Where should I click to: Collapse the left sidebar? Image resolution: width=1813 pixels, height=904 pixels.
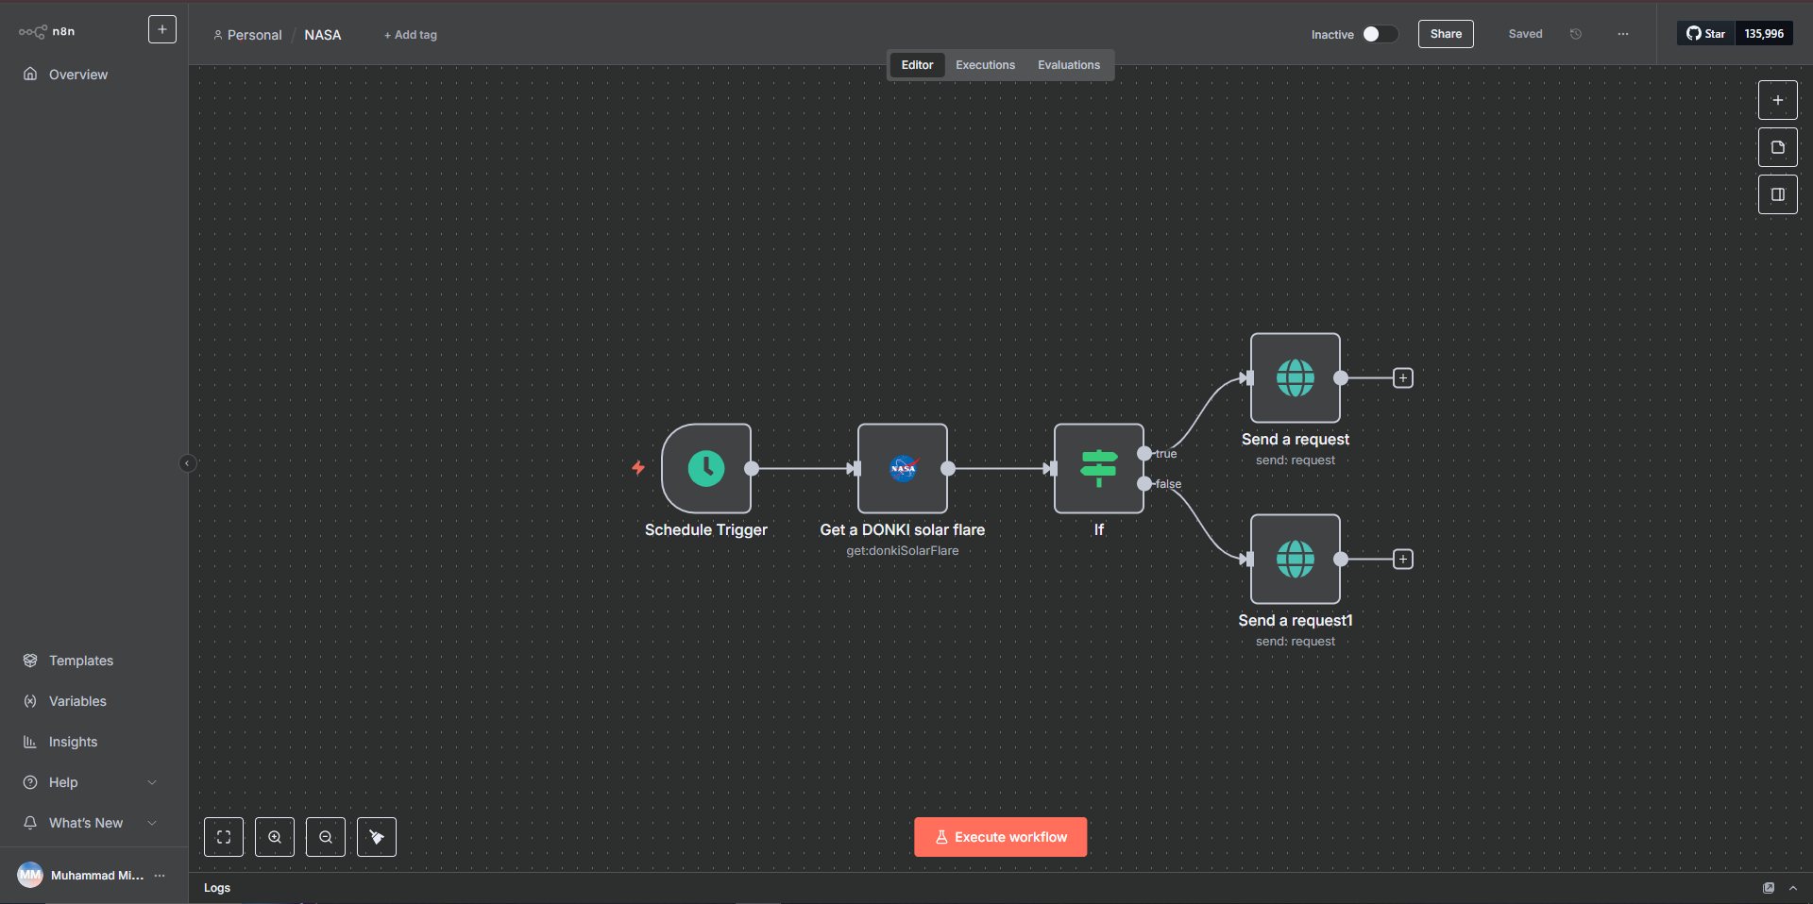[x=187, y=463]
